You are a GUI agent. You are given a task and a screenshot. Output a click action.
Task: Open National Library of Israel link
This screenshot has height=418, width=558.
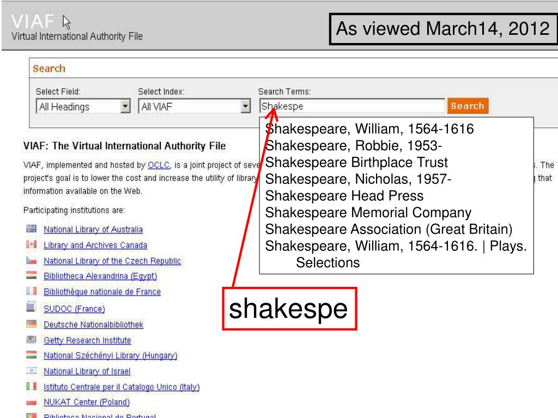[87, 371]
